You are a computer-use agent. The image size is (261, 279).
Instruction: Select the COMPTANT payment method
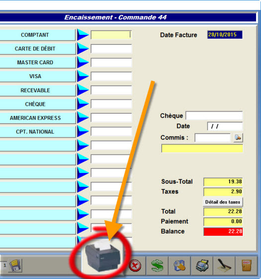(35, 35)
